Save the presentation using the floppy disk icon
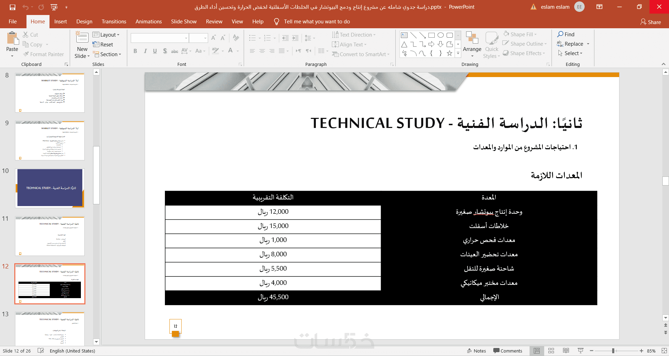669x356 pixels. pos(13,7)
